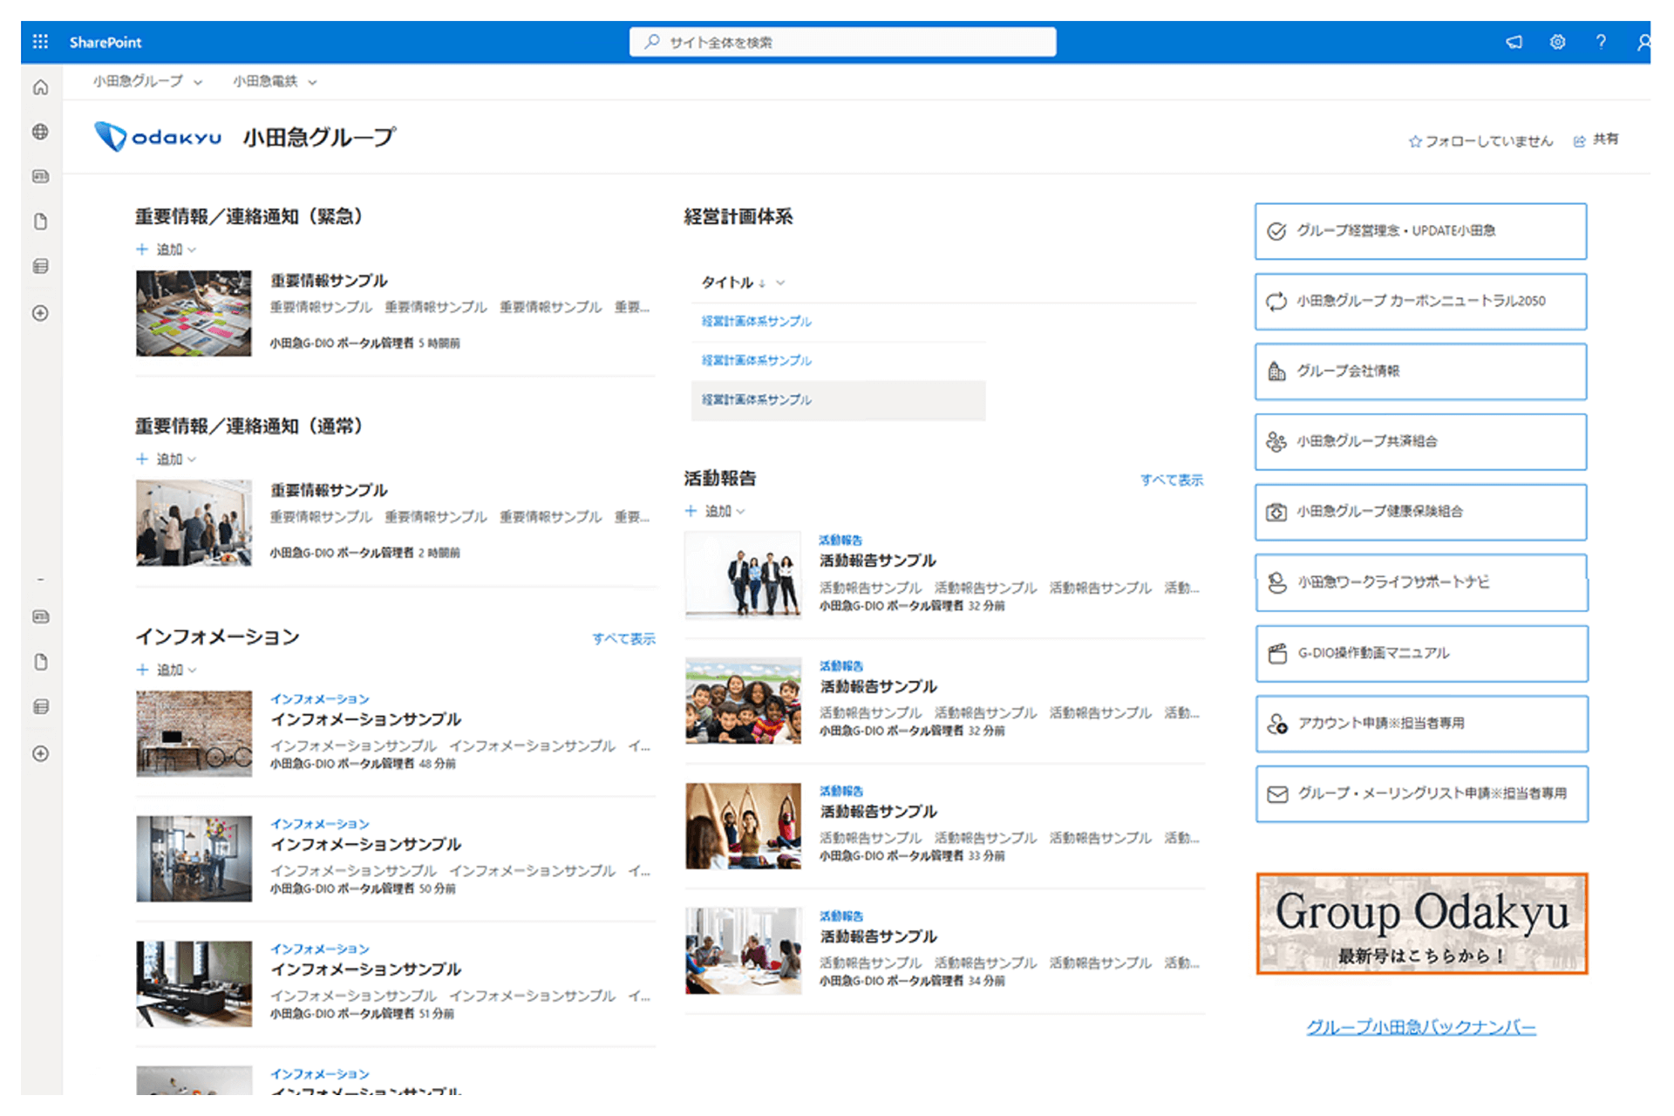Select the highlighted third 経営計画体系サンプル row
The image size is (1674, 1116).
pyautogui.click(x=838, y=400)
